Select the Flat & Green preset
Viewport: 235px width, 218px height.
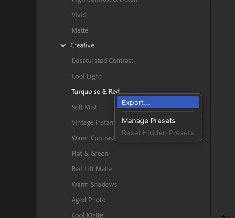tap(90, 153)
